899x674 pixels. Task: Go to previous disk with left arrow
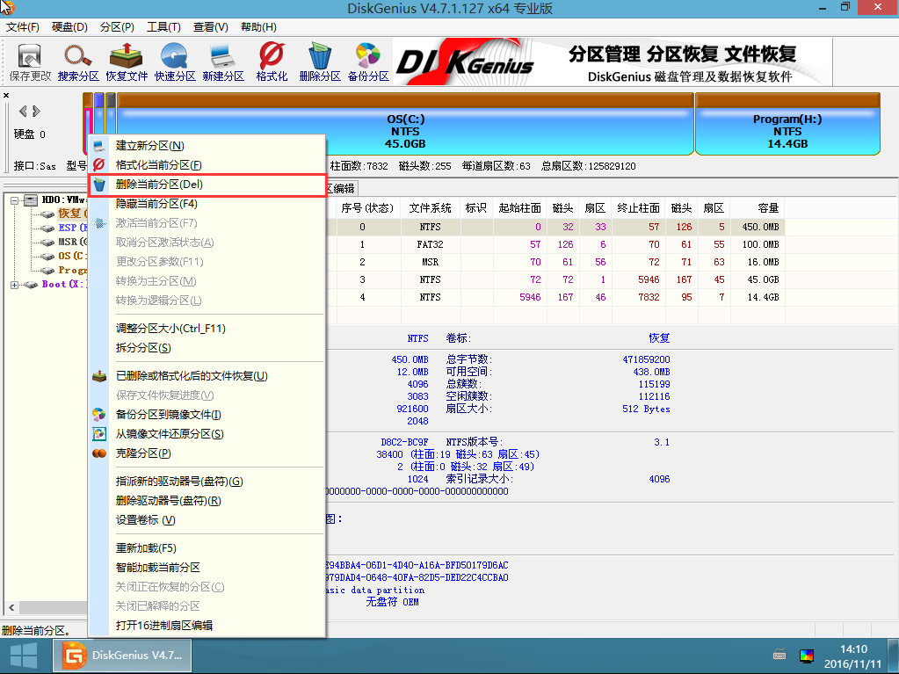pos(23,112)
